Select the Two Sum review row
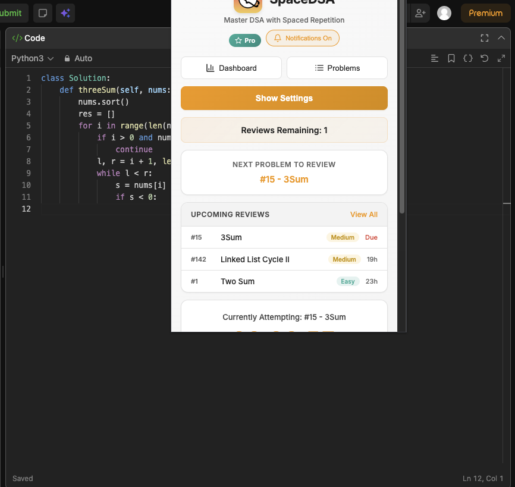Image resolution: width=515 pixels, height=487 pixels. [284, 281]
